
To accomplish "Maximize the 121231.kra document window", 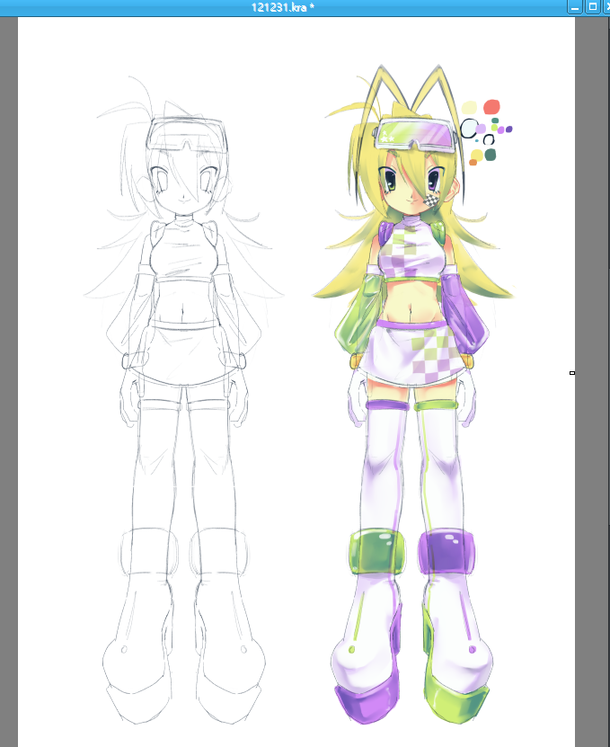I will (592, 7).
